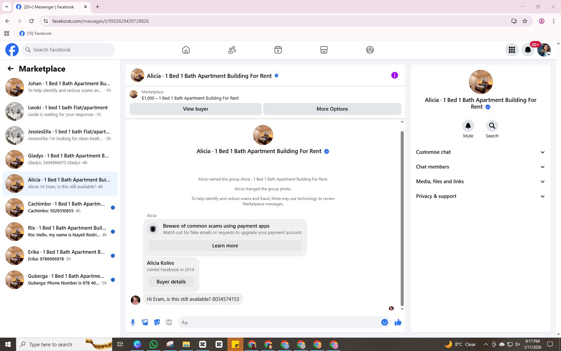Viewport: 561px width, 351px height.
Task: Click the More Options button
Action: click(x=332, y=109)
